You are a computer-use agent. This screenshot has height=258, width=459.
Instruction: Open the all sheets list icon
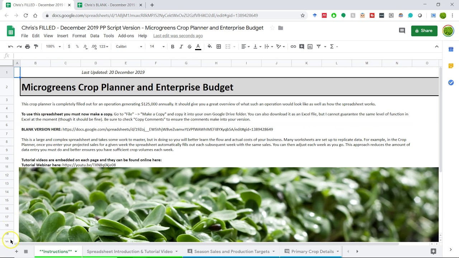[x=26, y=252]
